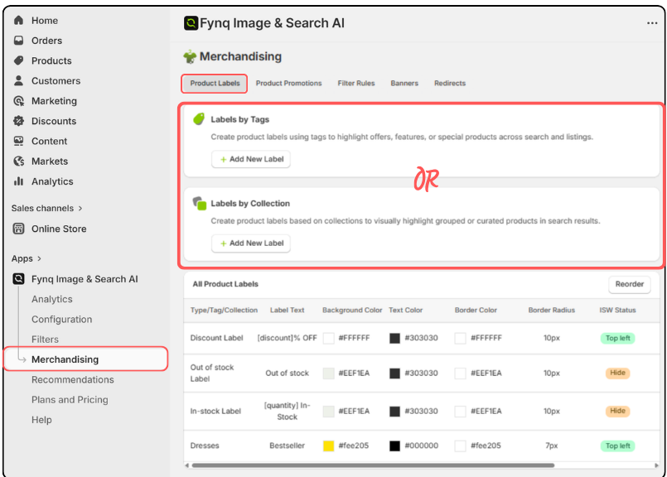This screenshot has width=667, height=477.
Task: Open the Recommendations submenu item
Action: click(x=73, y=379)
